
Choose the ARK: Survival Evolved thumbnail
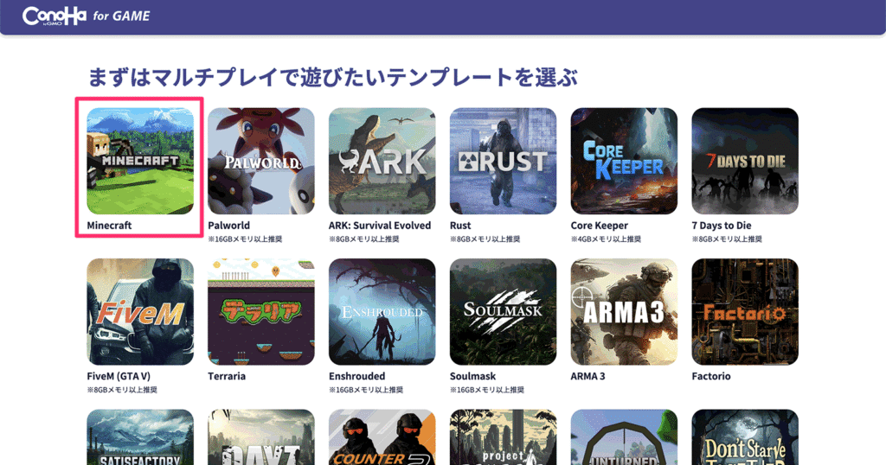tap(382, 161)
